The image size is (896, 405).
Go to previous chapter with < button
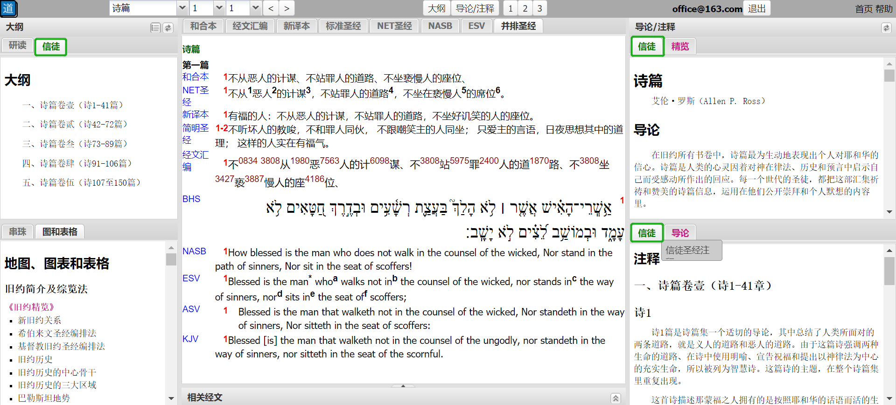pos(271,8)
